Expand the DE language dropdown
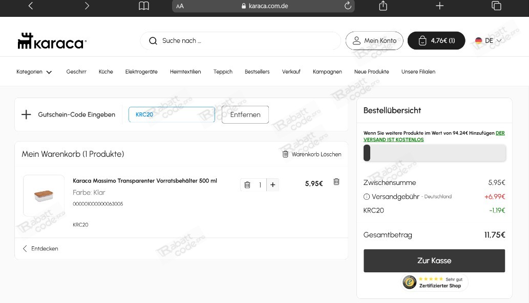 point(488,41)
